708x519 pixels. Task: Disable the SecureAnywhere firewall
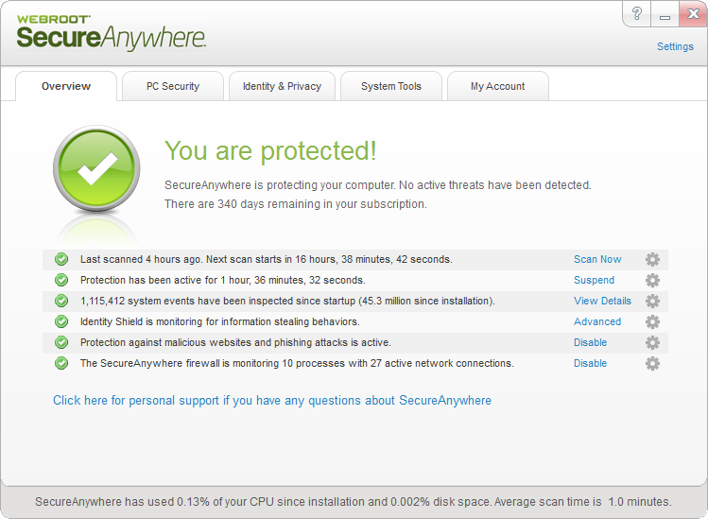click(590, 364)
